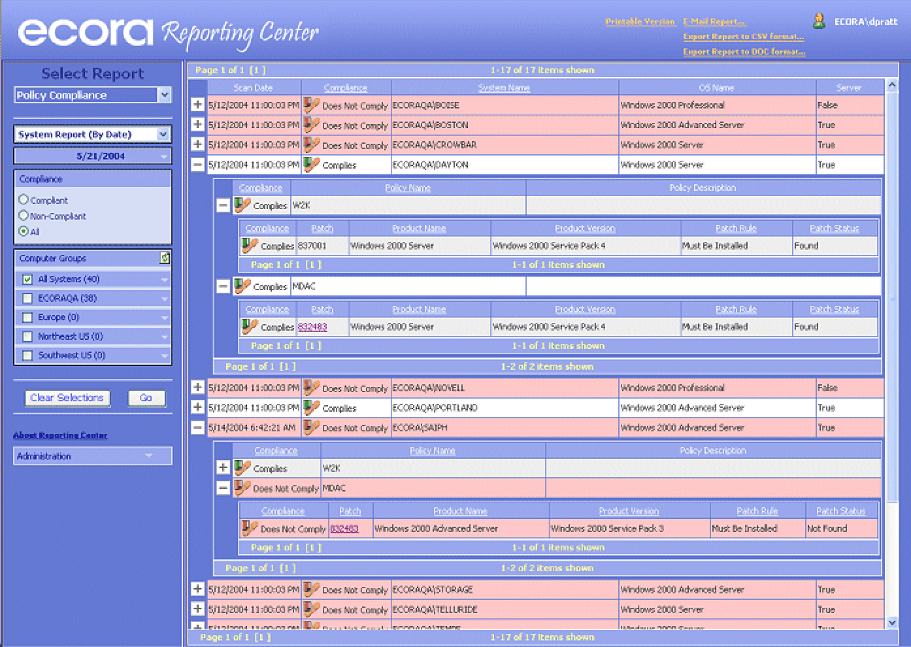Check the Northeast US (0) group checkbox

point(27,337)
